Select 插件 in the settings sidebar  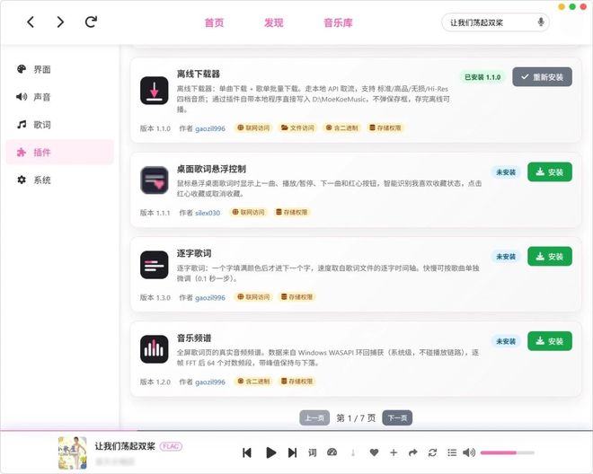60,153
